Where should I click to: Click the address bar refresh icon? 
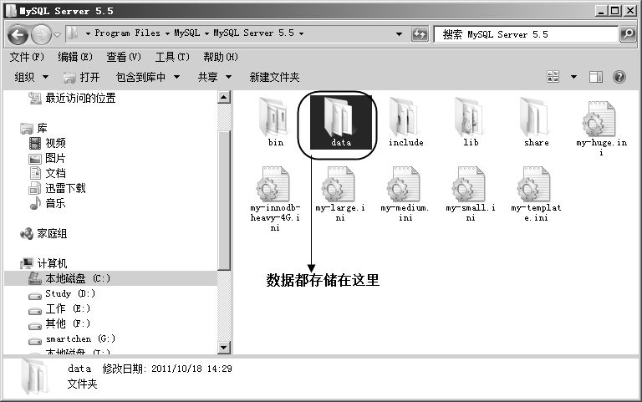[420, 34]
